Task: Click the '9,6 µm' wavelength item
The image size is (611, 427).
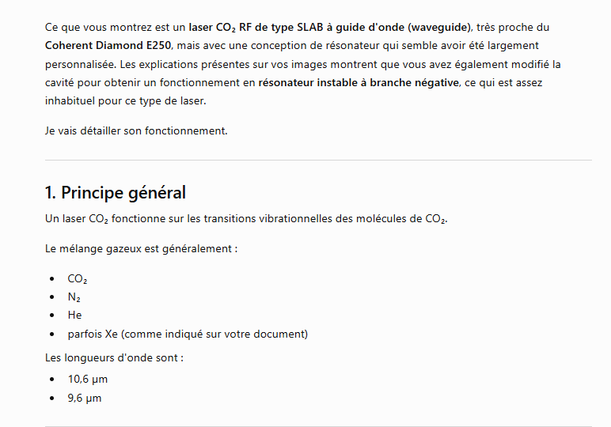Action: [x=85, y=399]
